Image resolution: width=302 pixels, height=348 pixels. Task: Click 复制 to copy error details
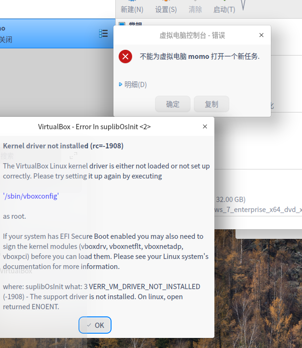click(x=212, y=104)
